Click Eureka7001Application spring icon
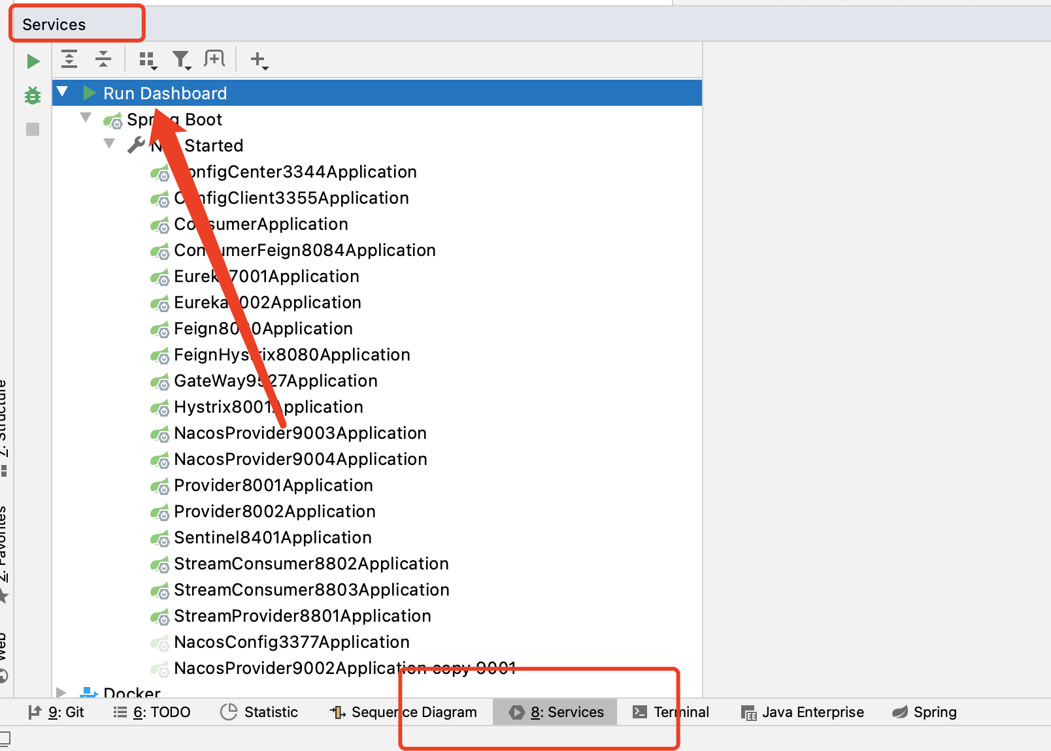 pos(160,278)
